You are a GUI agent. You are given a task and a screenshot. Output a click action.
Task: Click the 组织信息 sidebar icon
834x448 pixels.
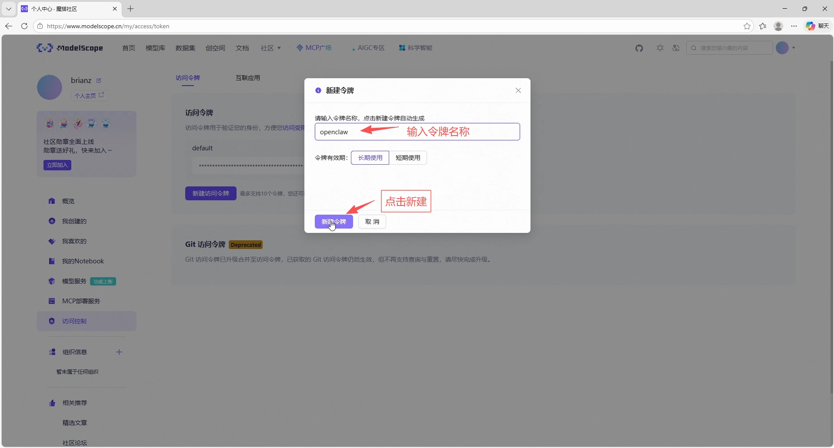[52, 352]
